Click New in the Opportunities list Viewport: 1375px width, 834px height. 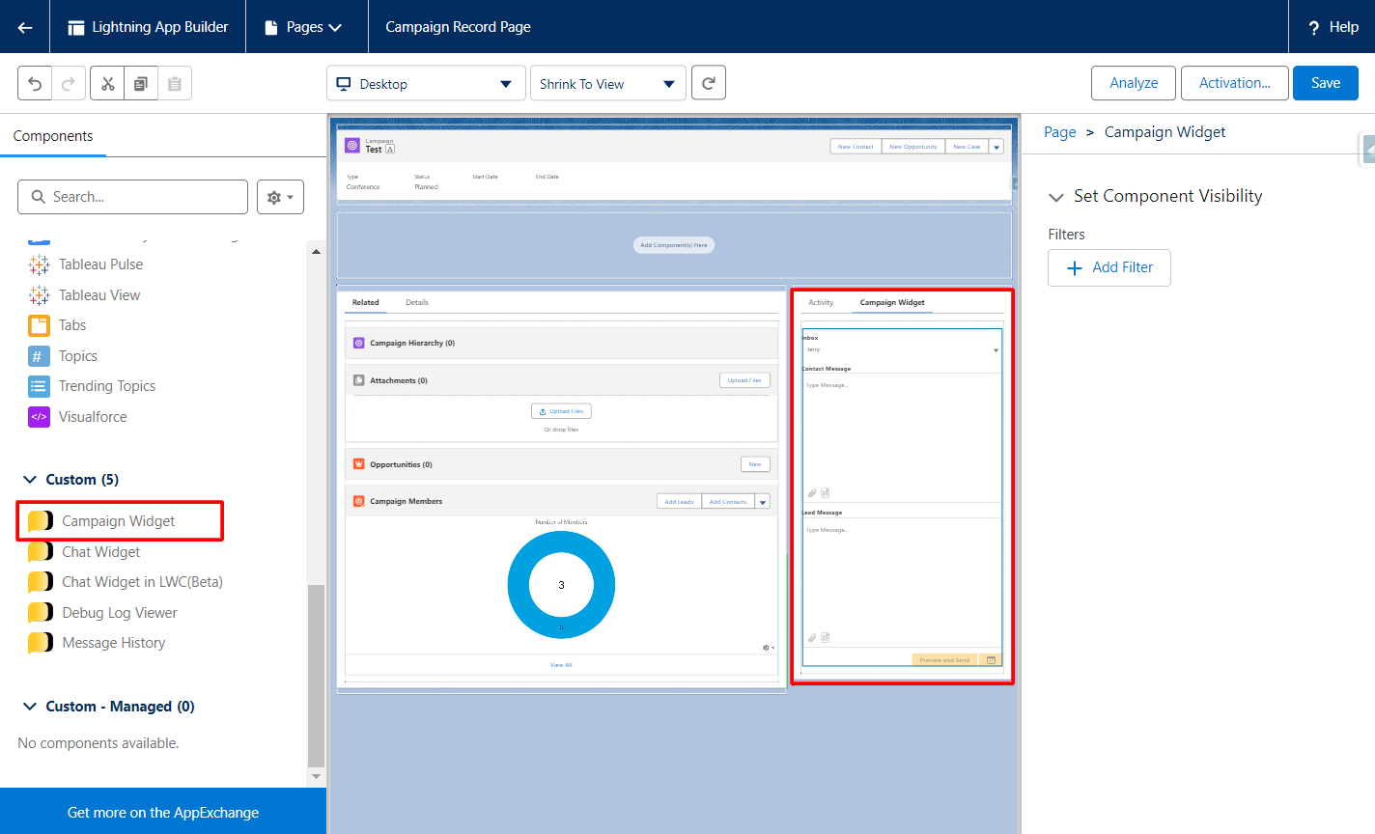pos(755,464)
